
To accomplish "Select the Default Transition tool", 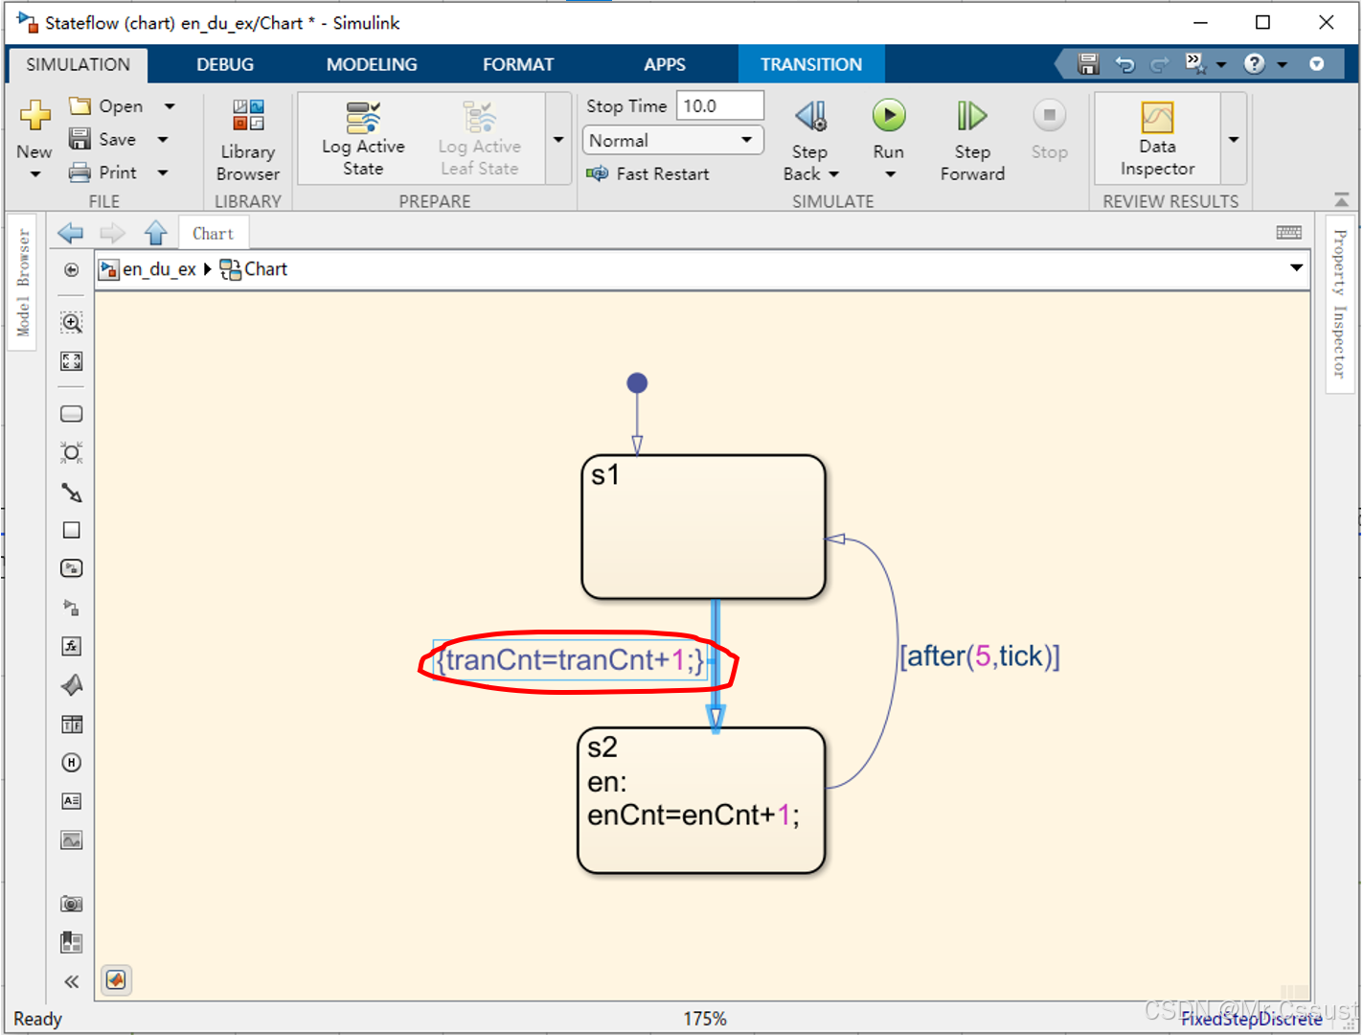I will coord(71,493).
